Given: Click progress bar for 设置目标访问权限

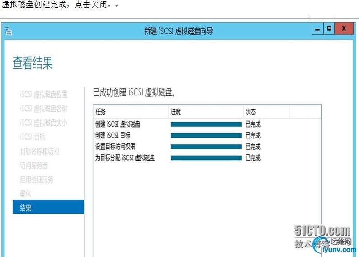Looking at the screenshot, I should point(206,147).
